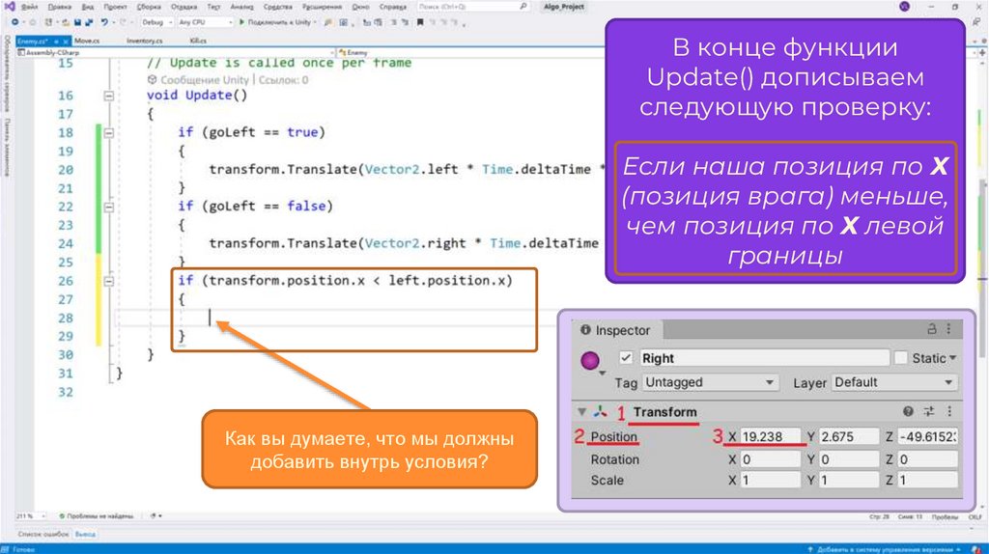Click the Проблемы не найдены status indicator

click(96, 515)
